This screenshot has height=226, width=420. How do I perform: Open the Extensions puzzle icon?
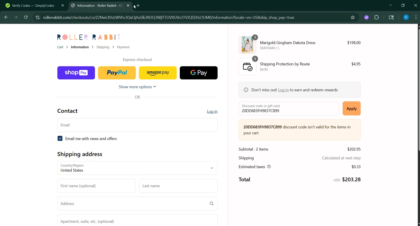377,17
